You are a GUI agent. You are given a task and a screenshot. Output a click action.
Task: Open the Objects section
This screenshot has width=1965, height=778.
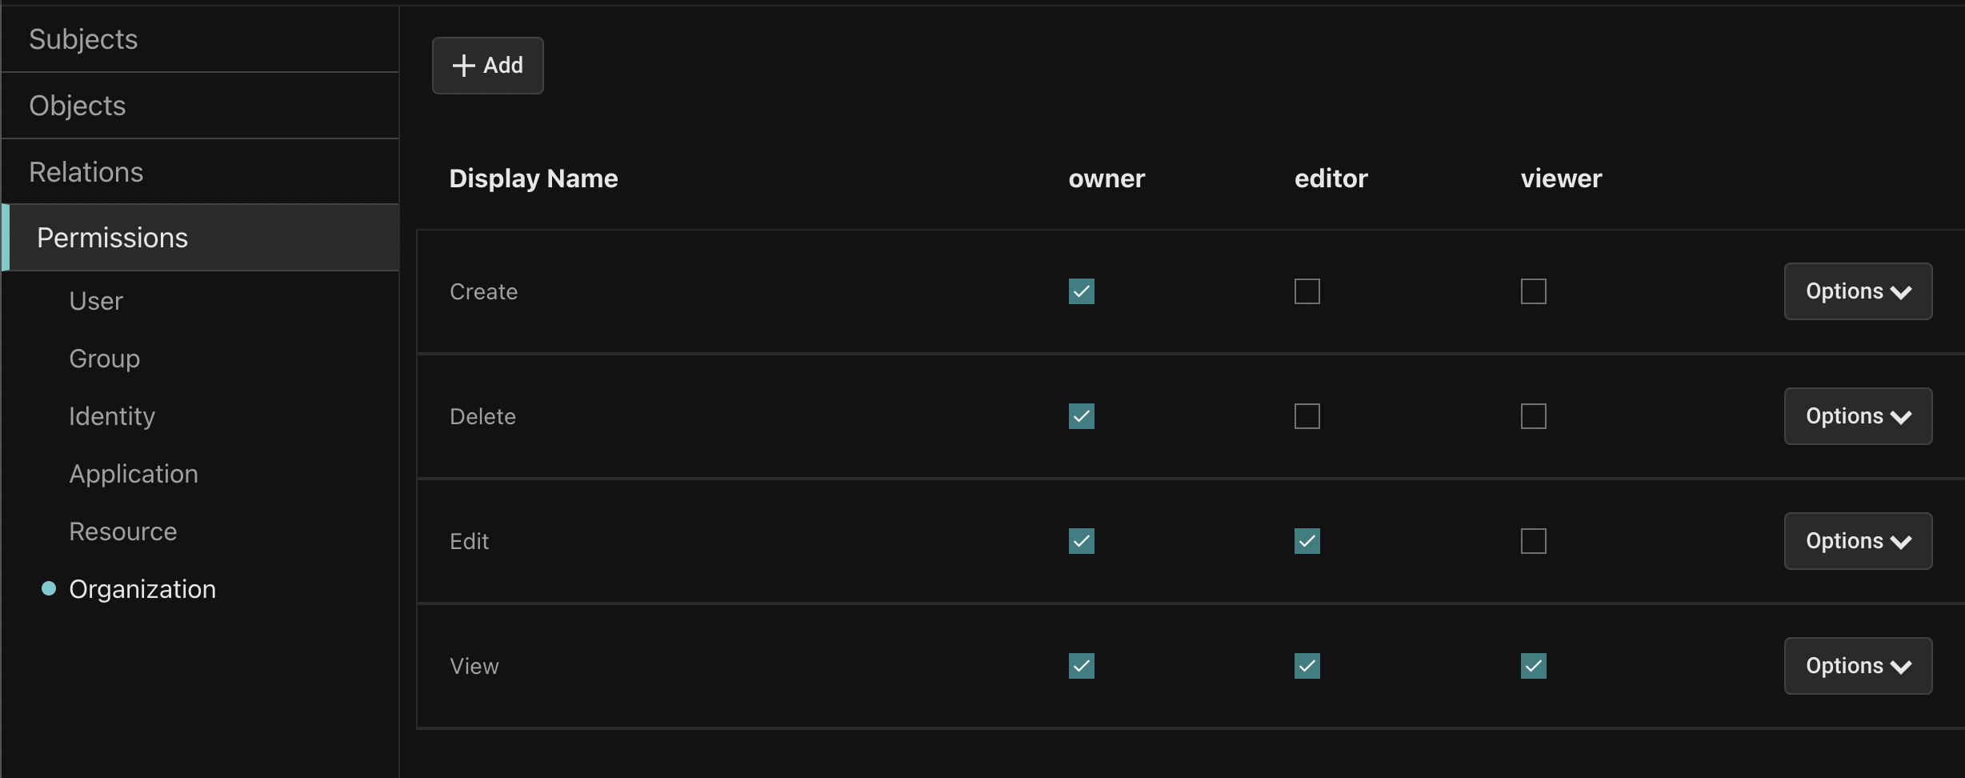point(78,106)
